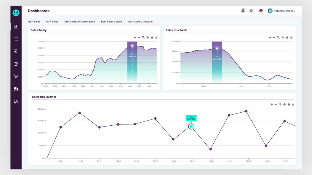This screenshot has height=175, width=312.
Task: Click the grid logo in the sidebar
Action: (x=16, y=13)
